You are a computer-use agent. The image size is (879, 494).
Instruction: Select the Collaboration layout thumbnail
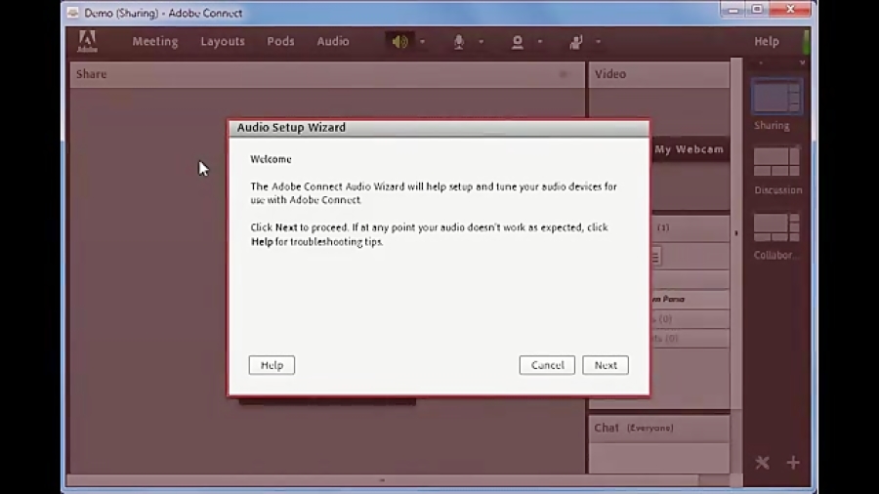point(777,227)
